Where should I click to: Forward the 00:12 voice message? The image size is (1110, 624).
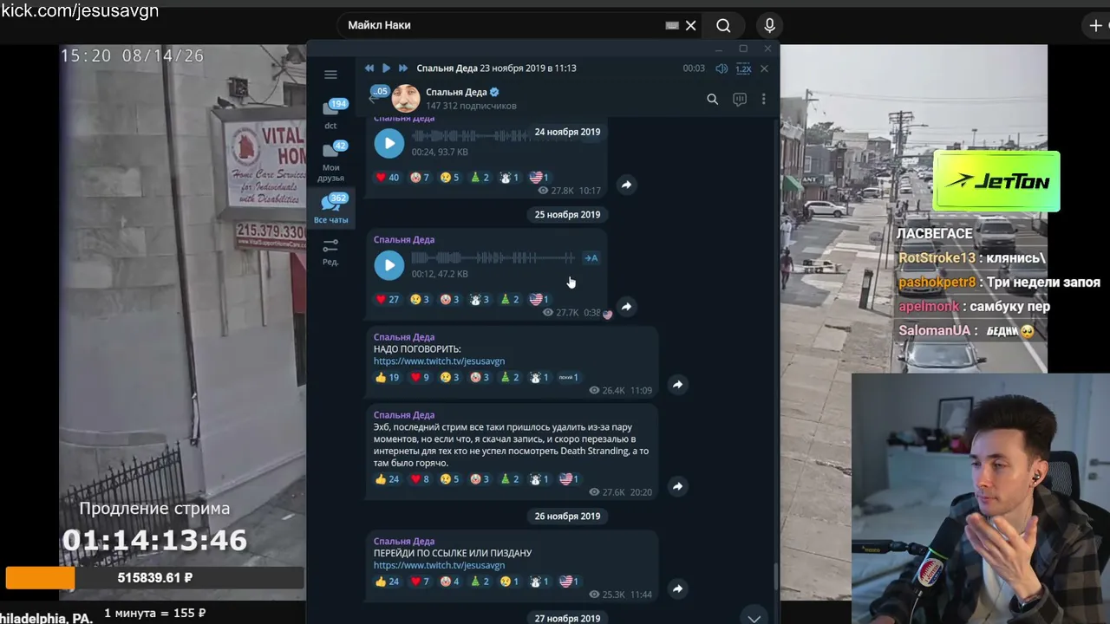click(x=626, y=307)
